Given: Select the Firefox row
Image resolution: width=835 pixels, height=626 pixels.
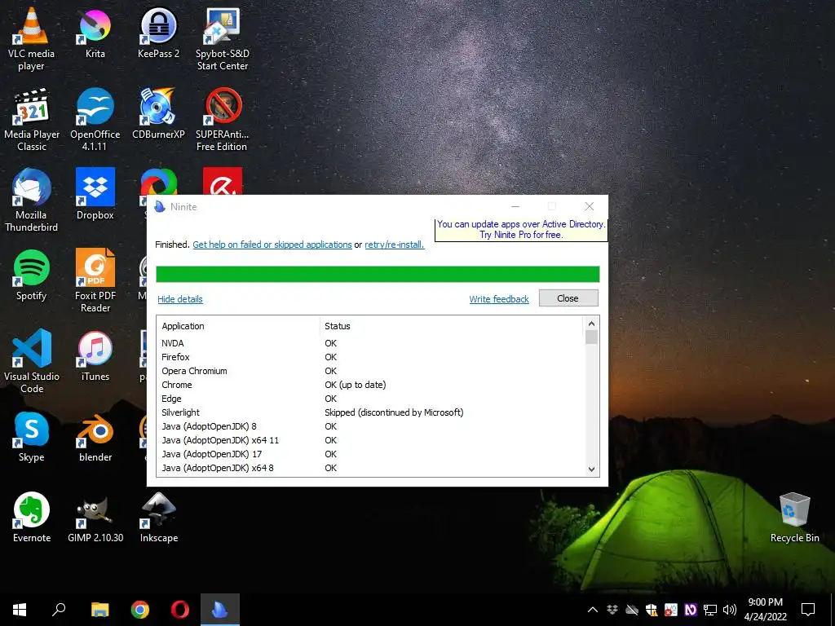Looking at the screenshot, I should point(370,357).
